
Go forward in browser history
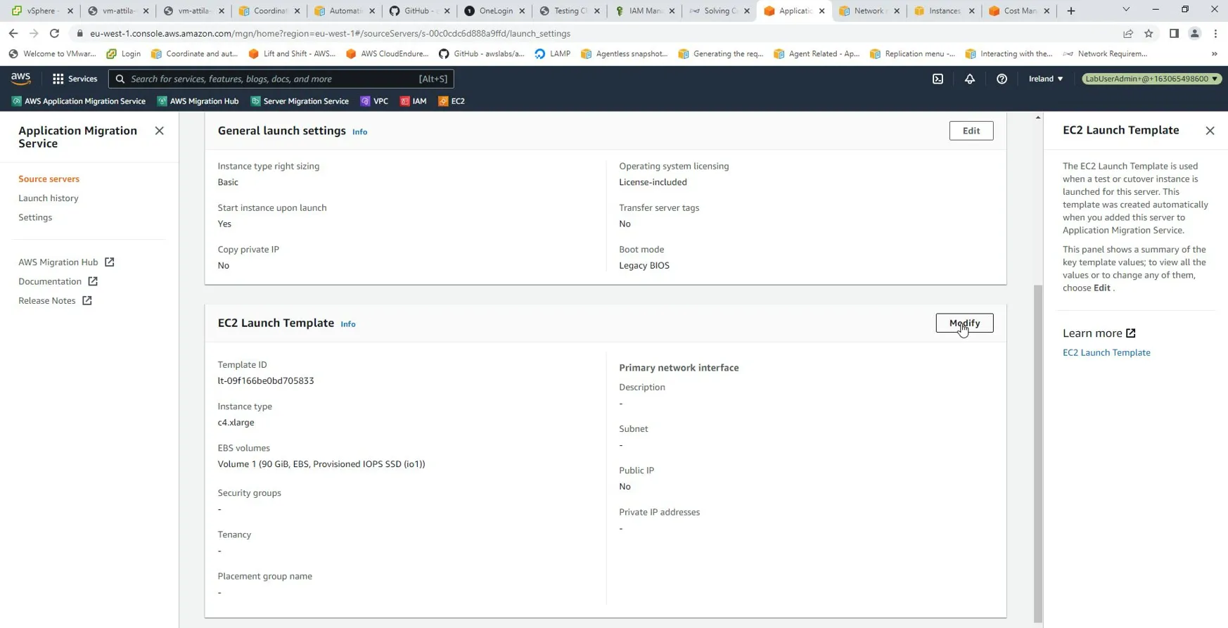click(34, 33)
